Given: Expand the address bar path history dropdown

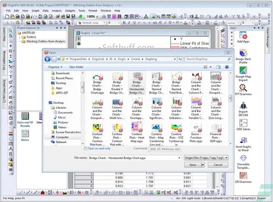Looking at the screenshot, I should pos(175,59).
